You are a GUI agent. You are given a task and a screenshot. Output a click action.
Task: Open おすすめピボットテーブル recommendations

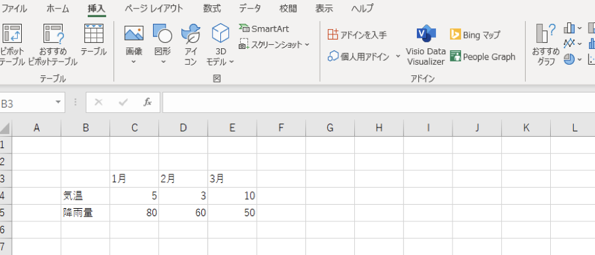[53, 44]
